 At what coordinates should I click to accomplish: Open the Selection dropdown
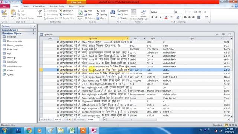click(x=66, y=11)
